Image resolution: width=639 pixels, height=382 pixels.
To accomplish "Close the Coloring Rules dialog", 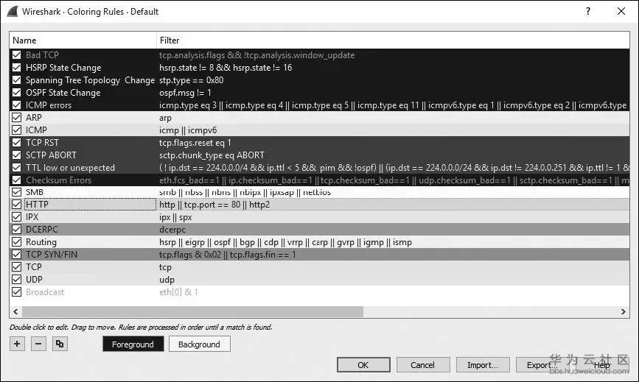I will [621, 11].
